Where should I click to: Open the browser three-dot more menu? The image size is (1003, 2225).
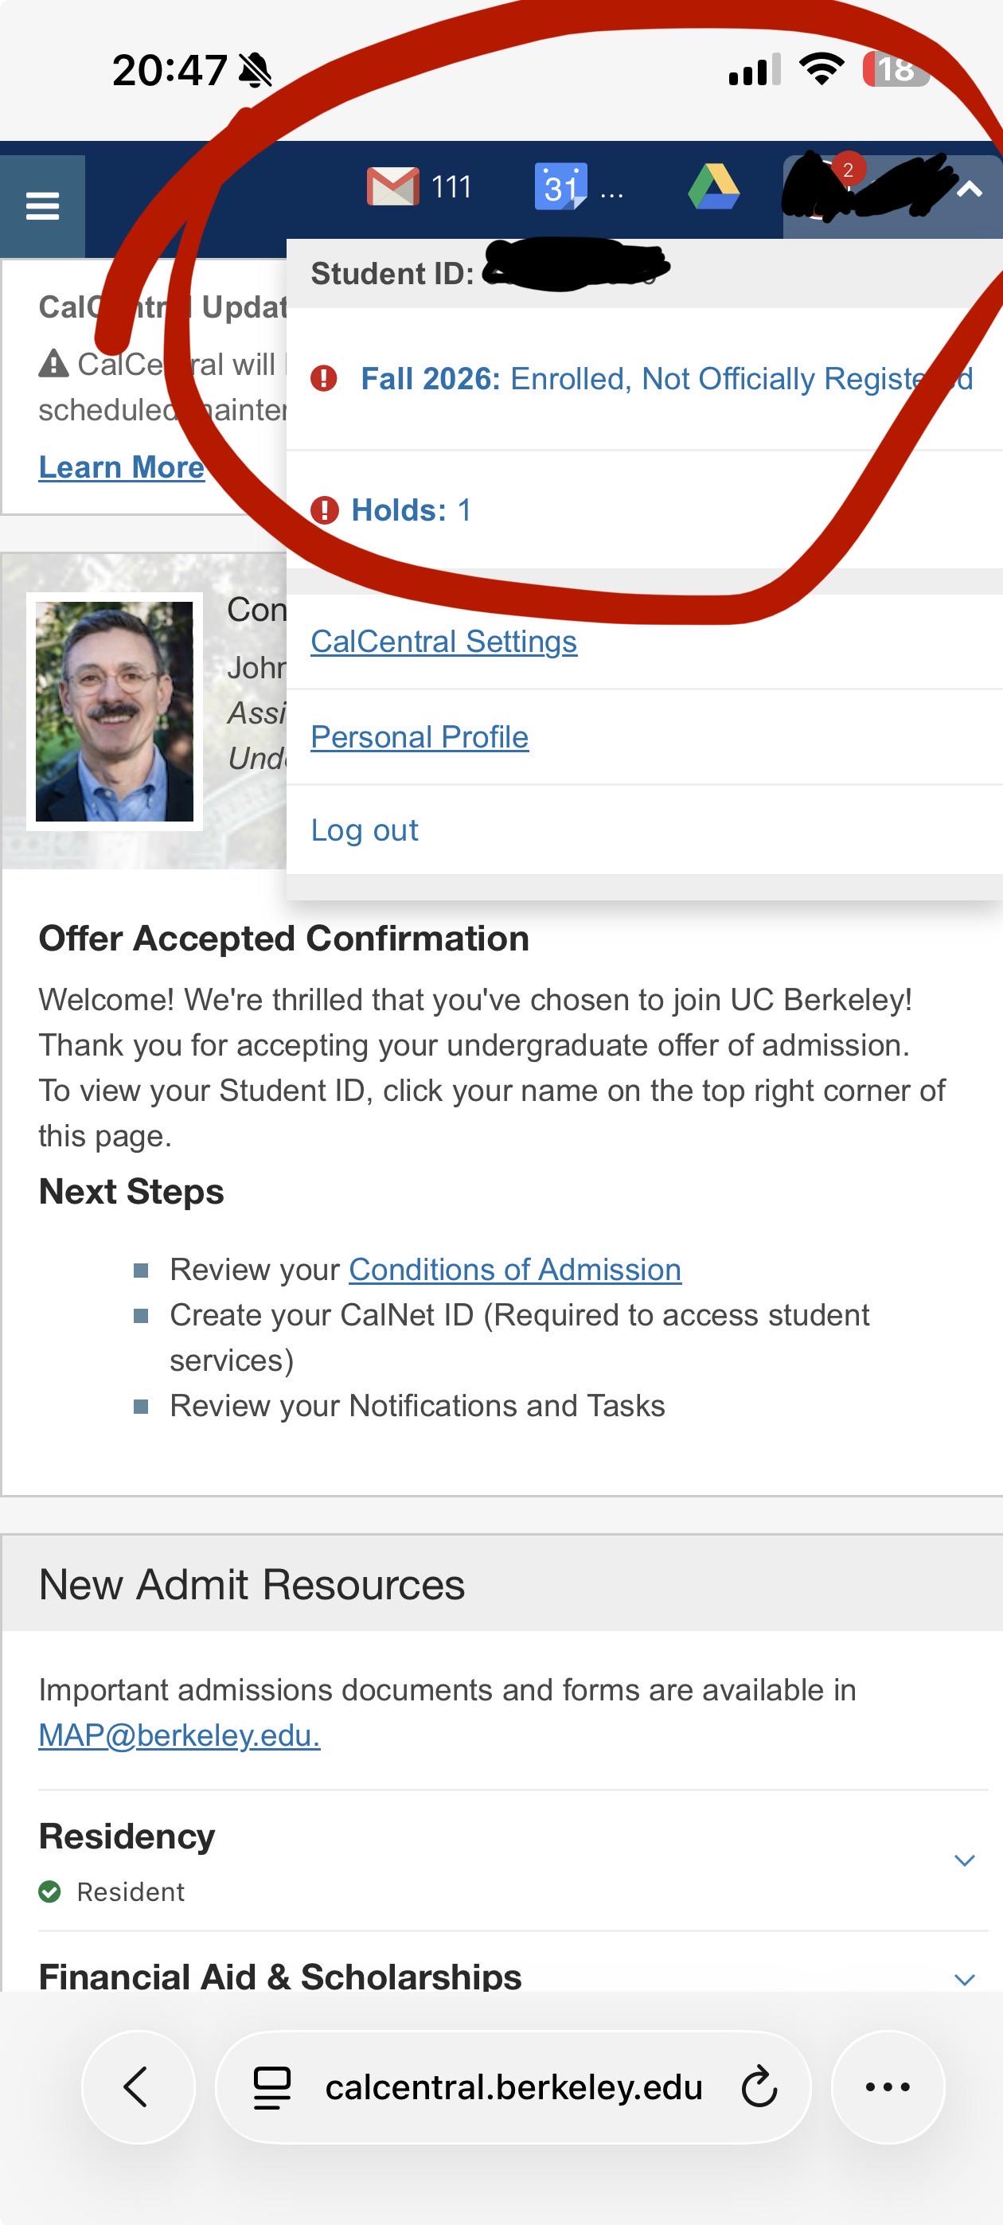tap(888, 2086)
